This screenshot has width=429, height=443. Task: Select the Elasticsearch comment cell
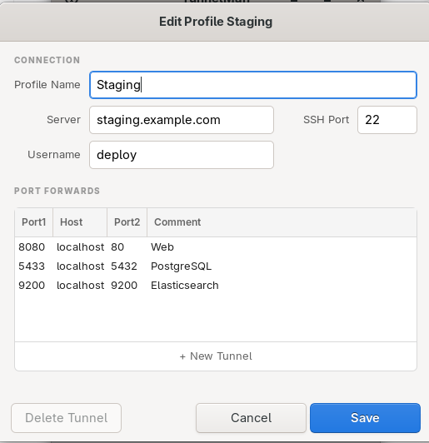(185, 286)
